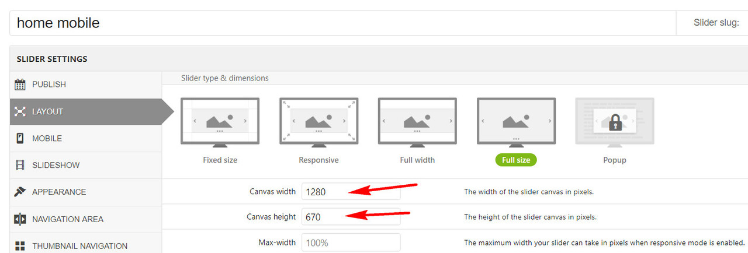Open the Appearance settings tab
The image size is (748, 253).
tap(86, 192)
